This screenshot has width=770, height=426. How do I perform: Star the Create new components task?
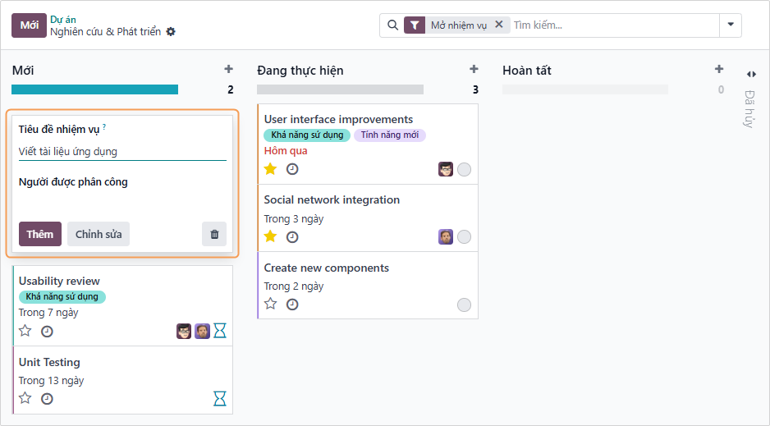[270, 305]
